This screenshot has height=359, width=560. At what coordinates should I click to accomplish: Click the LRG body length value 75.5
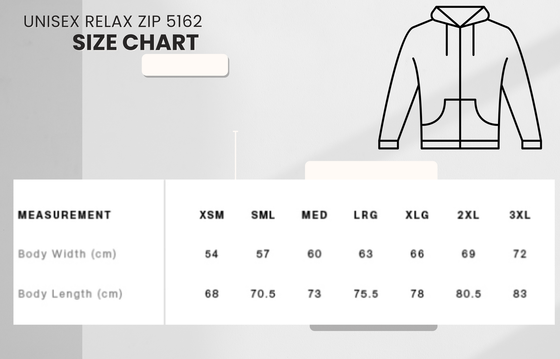tap(365, 294)
